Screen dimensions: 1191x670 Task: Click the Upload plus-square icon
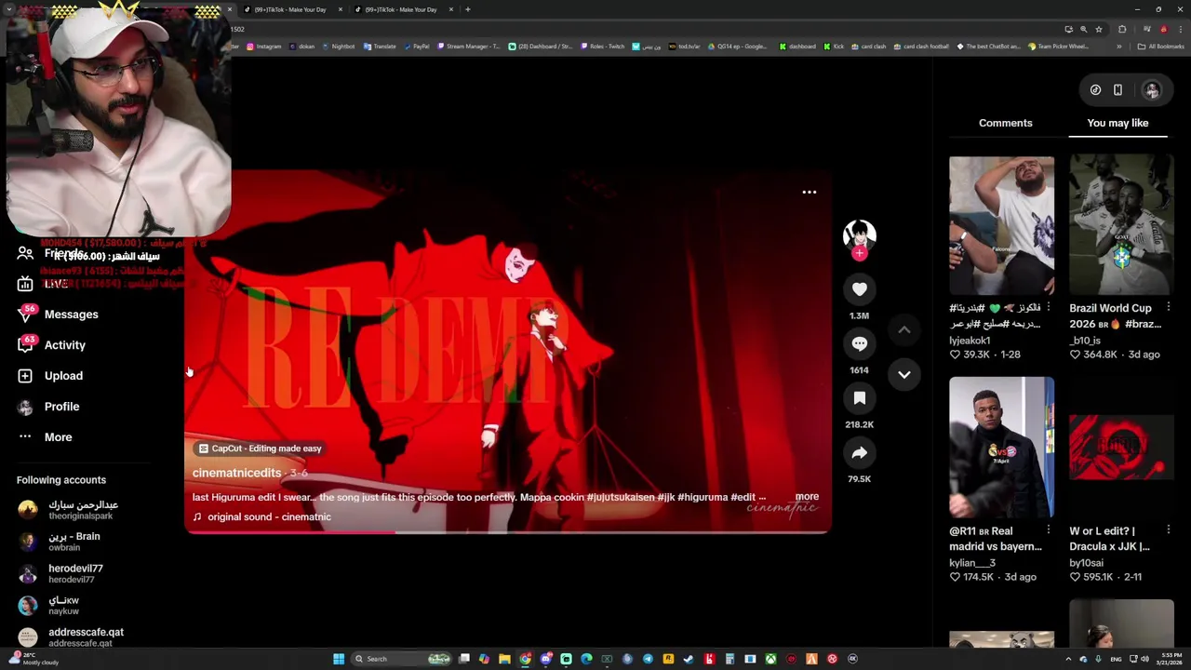[25, 376]
